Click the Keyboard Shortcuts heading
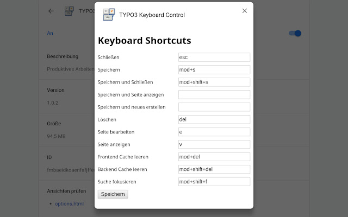The width and height of the screenshot is (348, 217). 145,41
